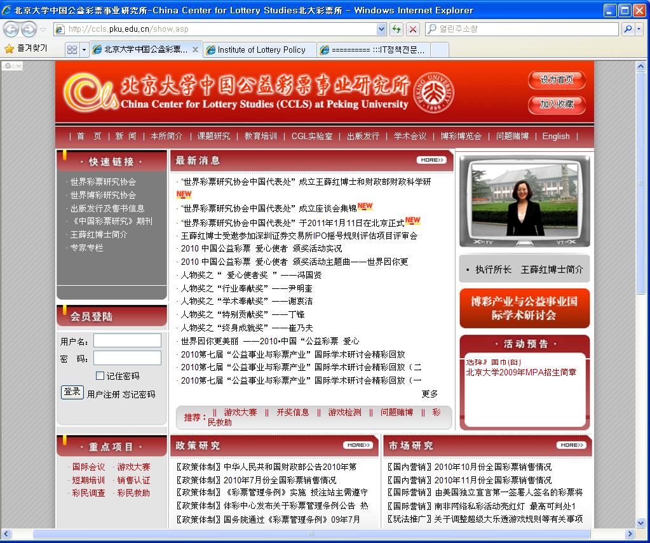The image size is (650, 543).
Task: Tick the 记住密码 checkbox
Action: [x=100, y=375]
